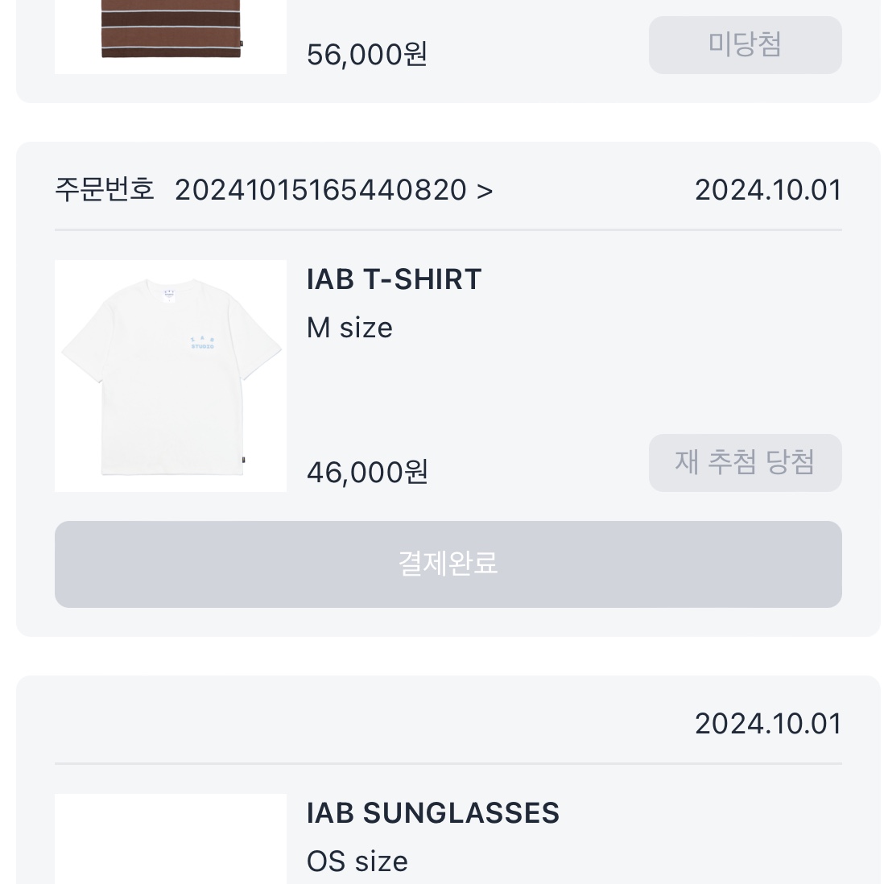Tap the chevron arrow after the order number
The width and height of the screenshot is (884, 884).
485,191
